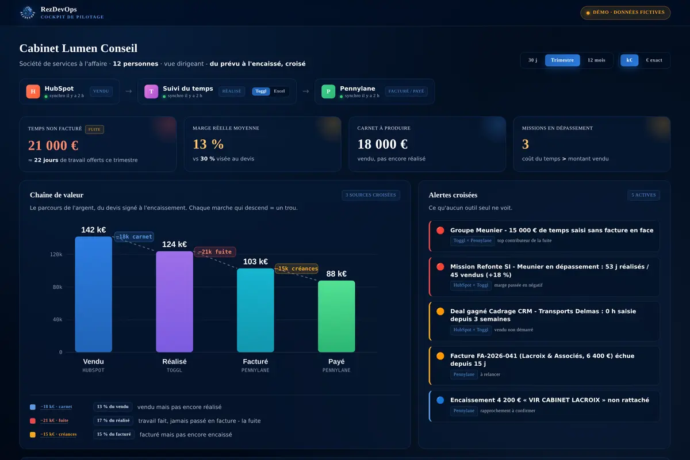Click the 17 % du réalisé chip
690x460 pixels.
113,420
